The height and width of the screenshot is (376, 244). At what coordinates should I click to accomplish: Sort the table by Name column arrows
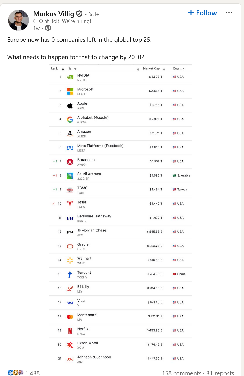(x=138, y=69)
